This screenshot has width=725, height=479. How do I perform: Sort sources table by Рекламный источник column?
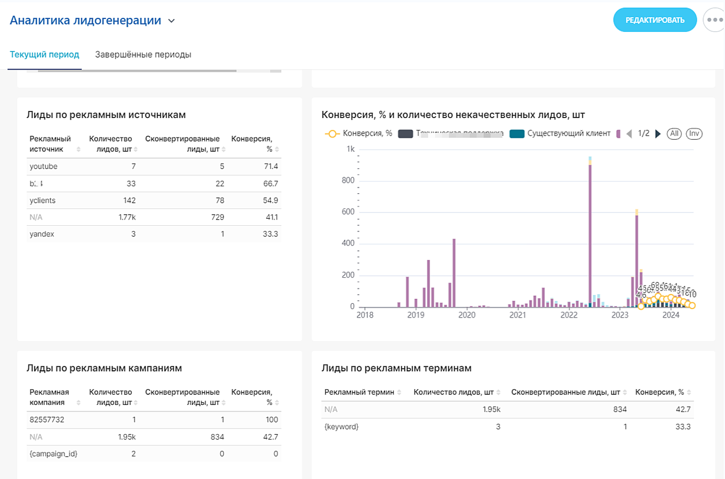click(x=78, y=149)
